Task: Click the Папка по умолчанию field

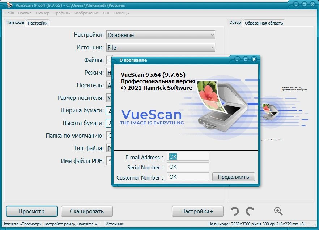Action: 109,136
